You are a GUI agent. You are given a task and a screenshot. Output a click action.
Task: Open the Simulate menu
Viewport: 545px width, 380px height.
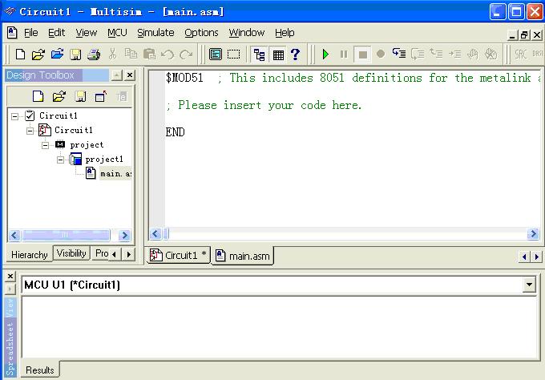155,33
